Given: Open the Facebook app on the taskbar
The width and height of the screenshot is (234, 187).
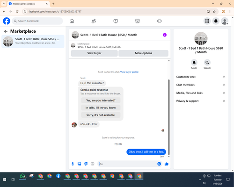Looking at the screenshot, I should point(58,176).
